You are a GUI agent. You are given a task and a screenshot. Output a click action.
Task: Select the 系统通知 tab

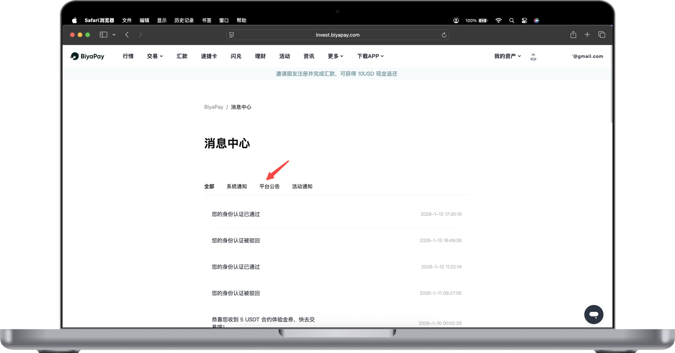point(237,187)
